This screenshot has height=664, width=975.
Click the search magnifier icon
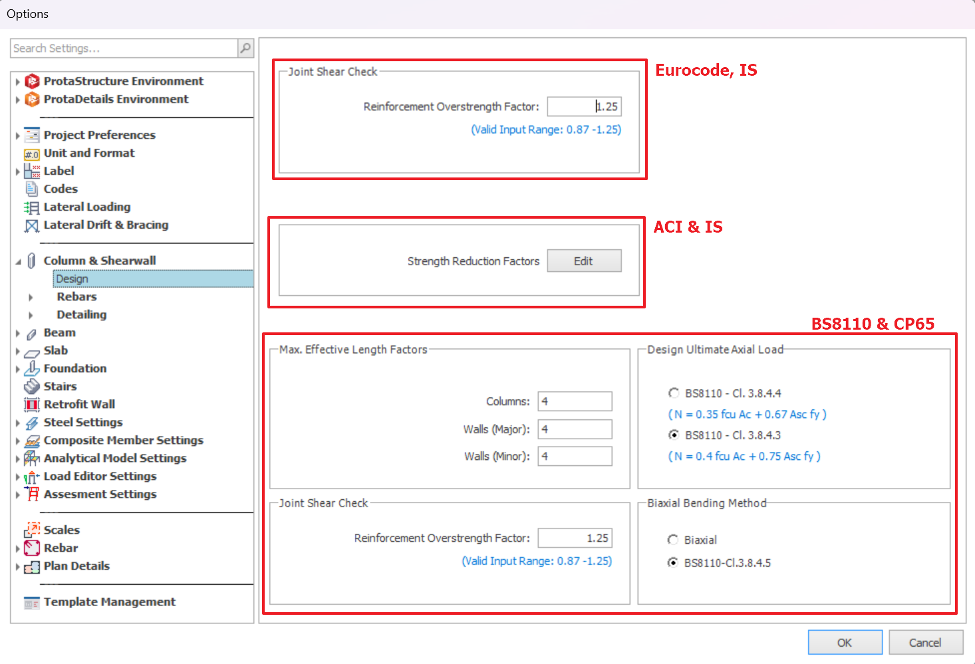[x=245, y=48]
